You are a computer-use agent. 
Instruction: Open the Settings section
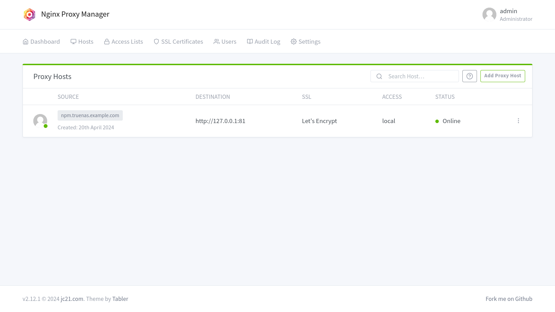309,41
